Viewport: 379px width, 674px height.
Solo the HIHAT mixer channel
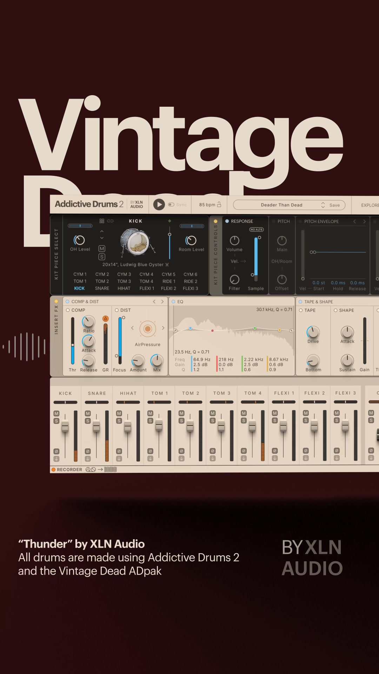pos(119,421)
